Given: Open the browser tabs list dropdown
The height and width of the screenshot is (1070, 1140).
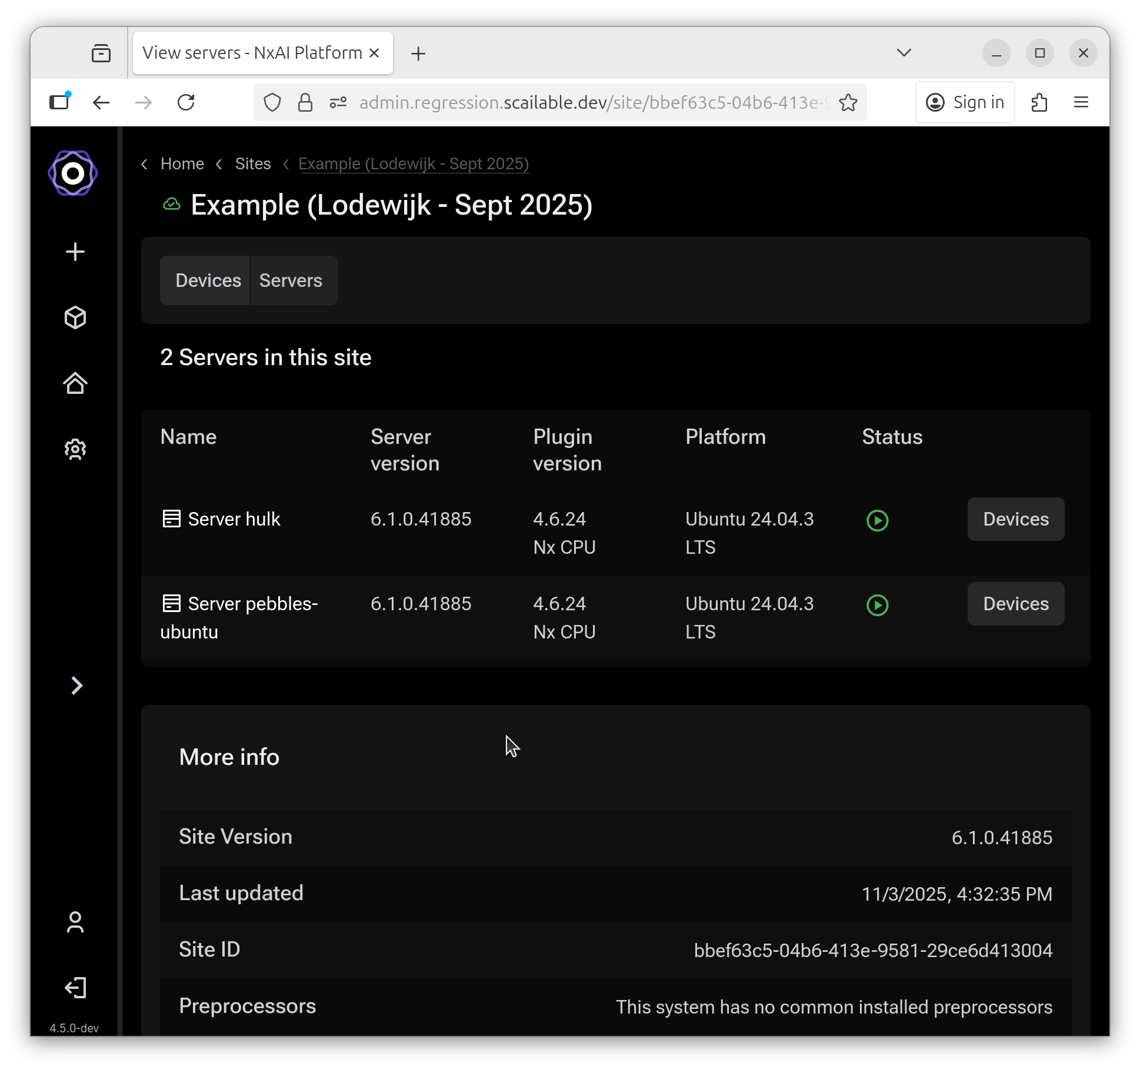Looking at the screenshot, I should click(904, 53).
